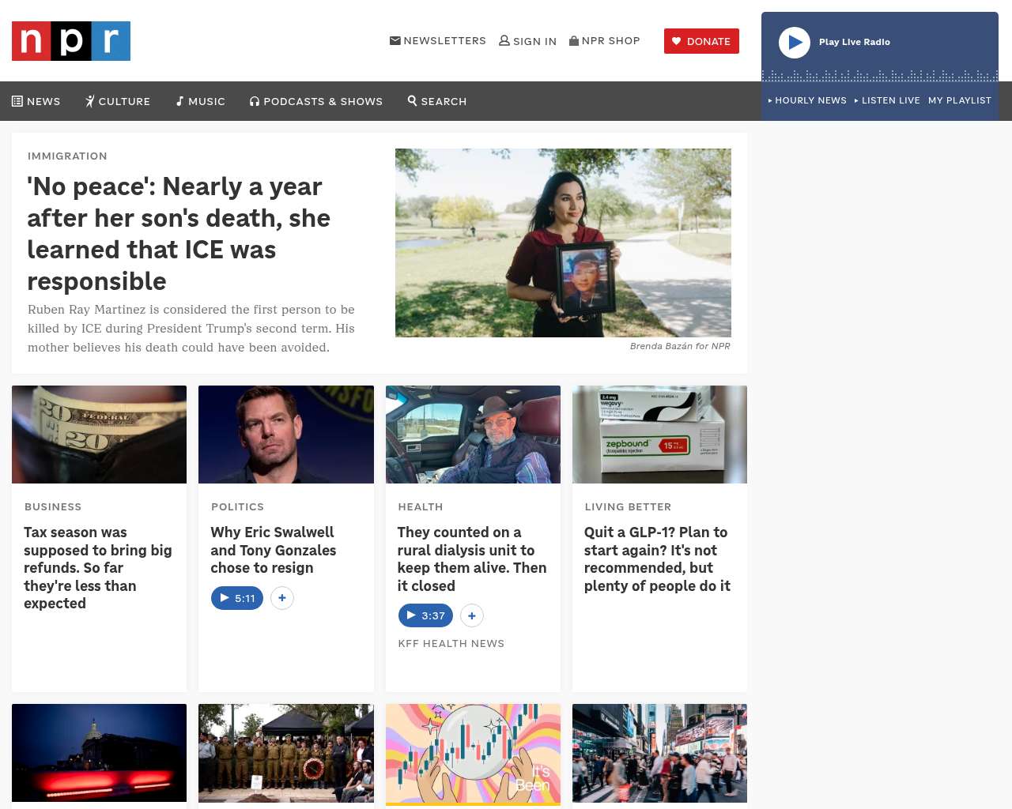Open the KFF Health News link
Image resolution: width=1012 pixels, height=809 pixels.
tap(451, 643)
